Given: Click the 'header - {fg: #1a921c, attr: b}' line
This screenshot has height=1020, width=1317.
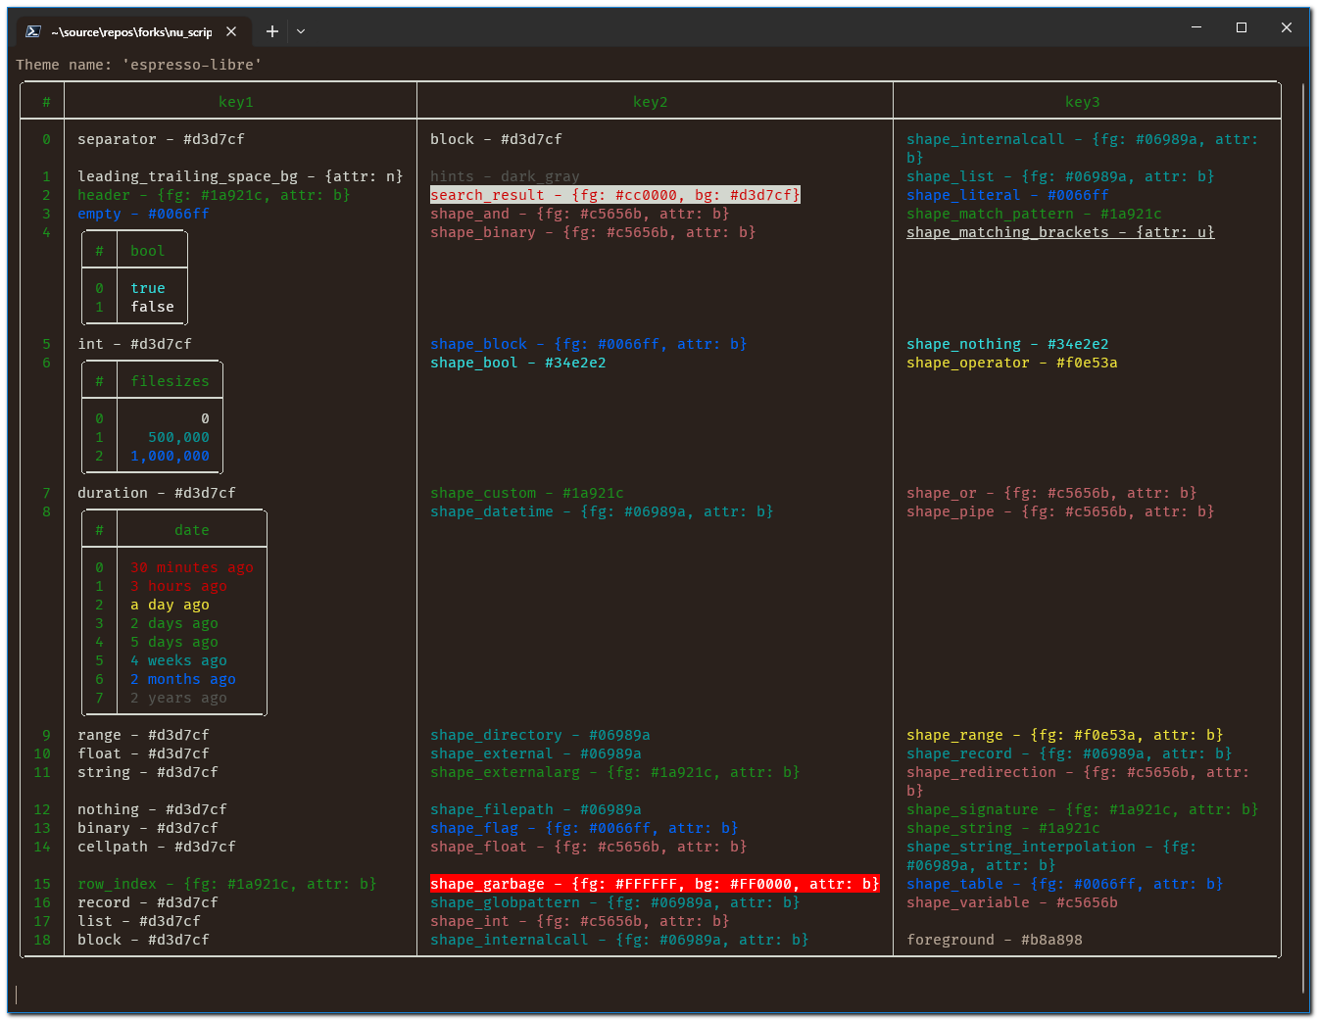Looking at the screenshot, I should point(214,195).
